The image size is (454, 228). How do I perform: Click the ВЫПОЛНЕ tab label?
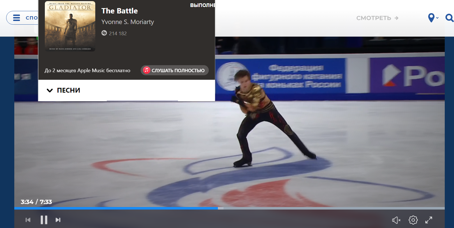[x=203, y=5]
